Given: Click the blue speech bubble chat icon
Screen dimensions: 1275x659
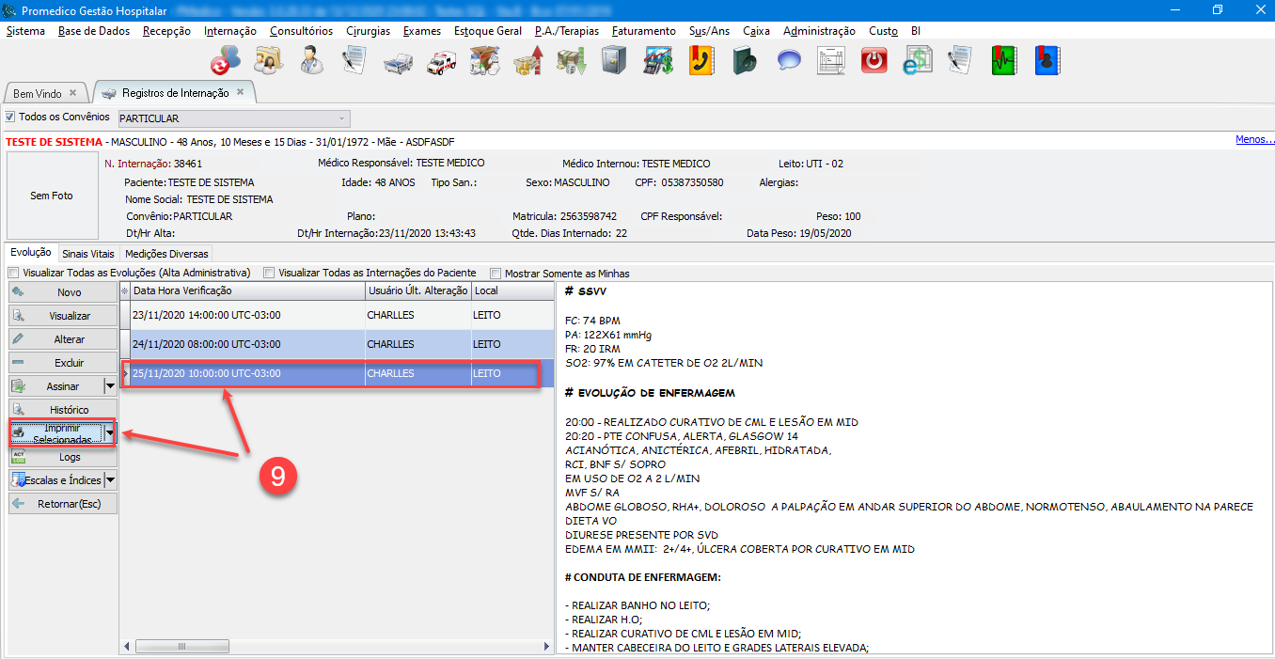Looking at the screenshot, I should (x=788, y=61).
